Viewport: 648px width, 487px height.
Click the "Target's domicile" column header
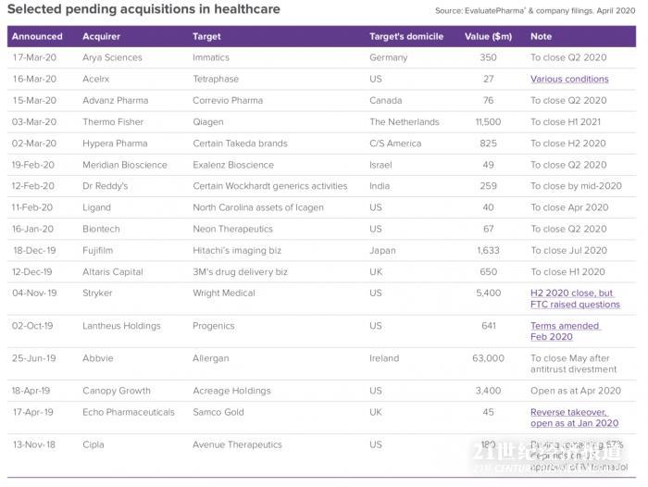[x=406, y=36]
